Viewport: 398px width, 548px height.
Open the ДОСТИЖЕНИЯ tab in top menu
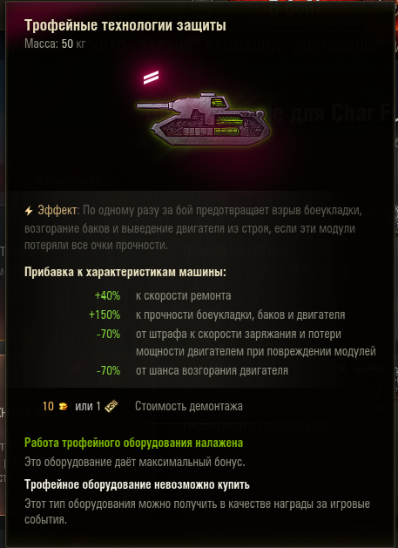[x=337, y=46]
